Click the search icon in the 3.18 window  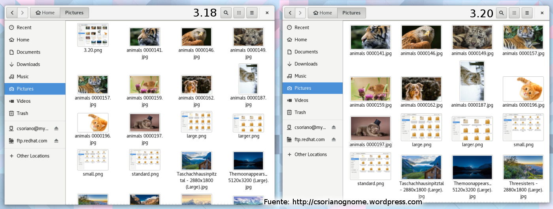226,13
